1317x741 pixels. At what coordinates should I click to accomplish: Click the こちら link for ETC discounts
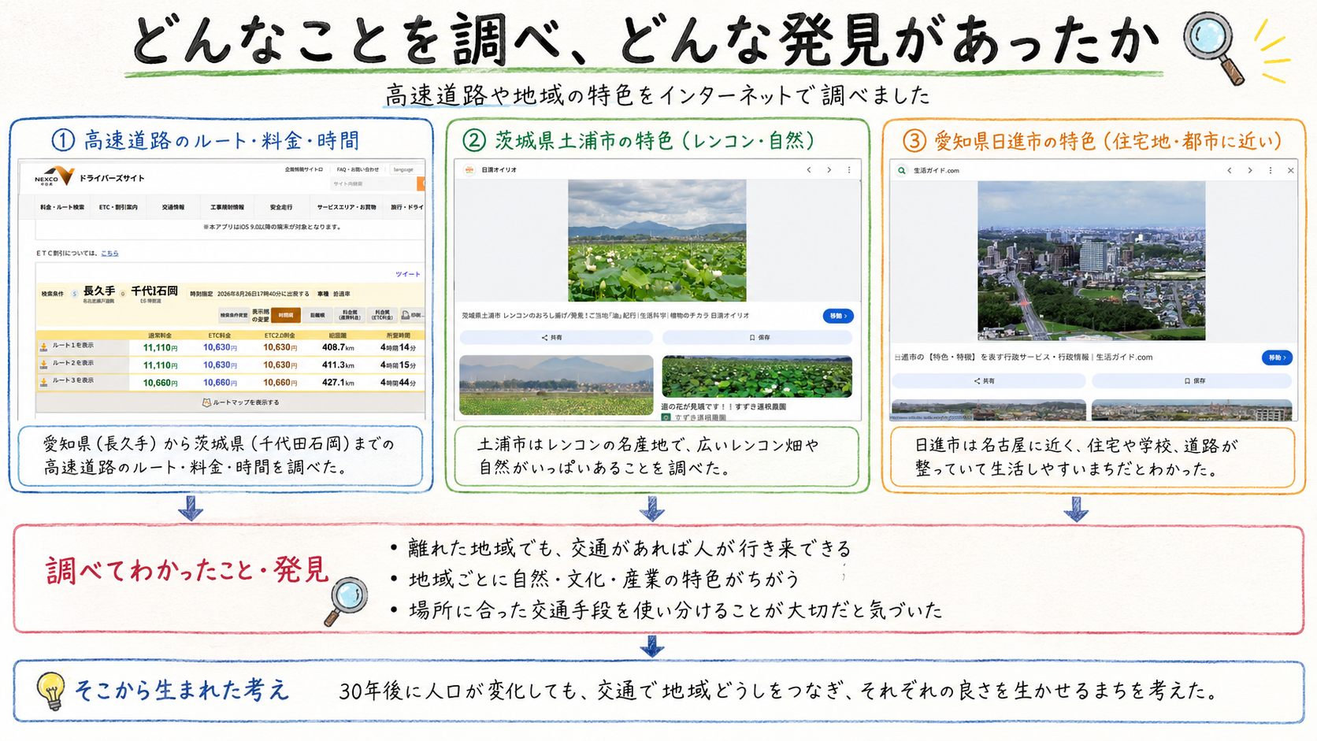(109, 253)
